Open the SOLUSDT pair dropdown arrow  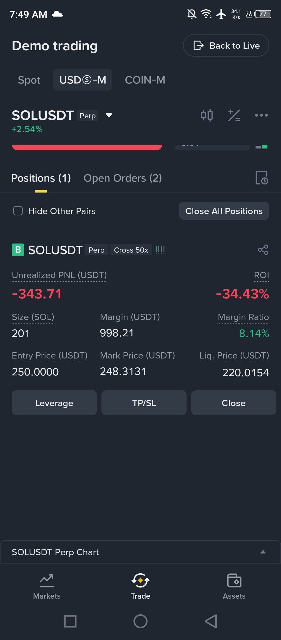(x=109, y=115)
